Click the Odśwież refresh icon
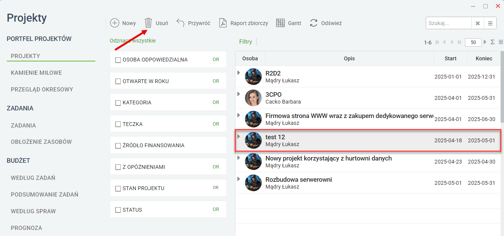 pyautogui.click(x=314, y=23)
